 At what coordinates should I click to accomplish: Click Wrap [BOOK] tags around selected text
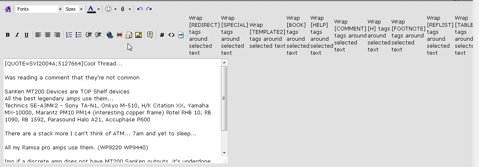[298, 35]
